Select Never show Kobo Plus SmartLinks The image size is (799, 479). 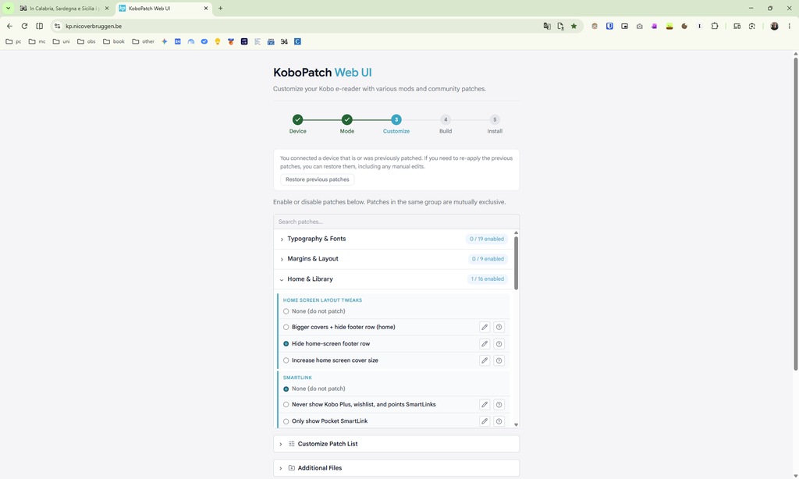[286, 405]
